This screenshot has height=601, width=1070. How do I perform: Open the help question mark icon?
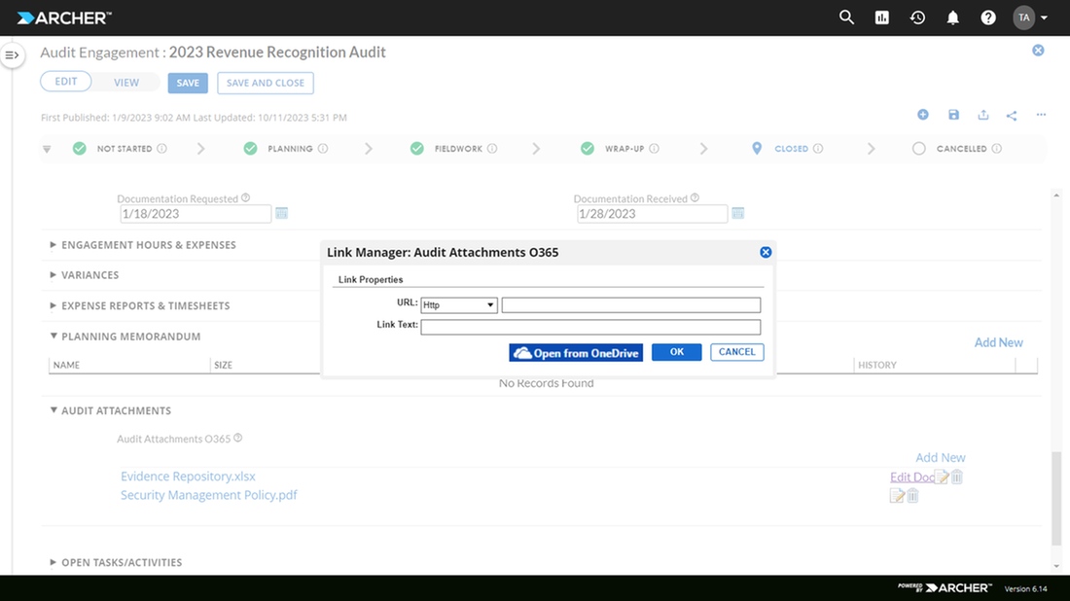(988, 18)
